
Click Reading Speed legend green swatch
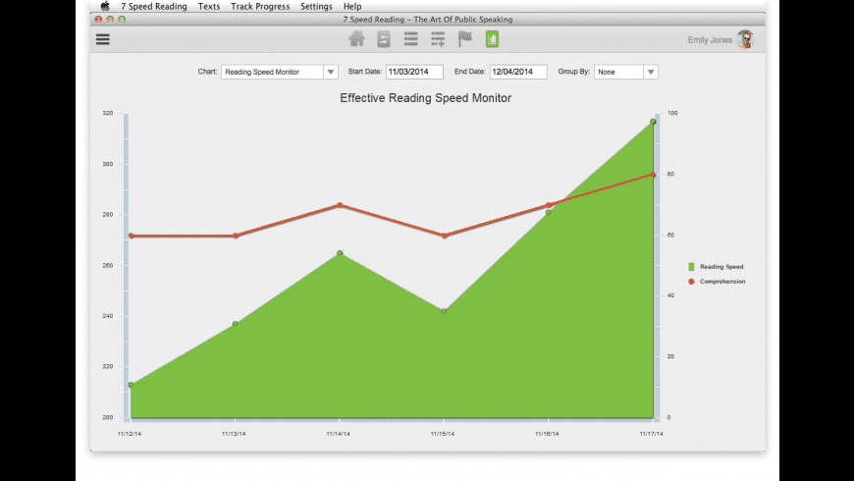691,266
